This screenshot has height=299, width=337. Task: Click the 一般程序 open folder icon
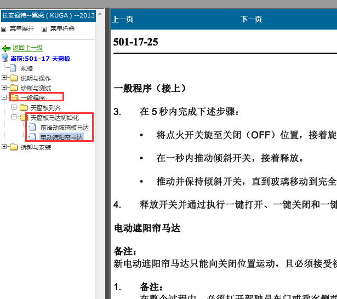[x=14, y=97]
